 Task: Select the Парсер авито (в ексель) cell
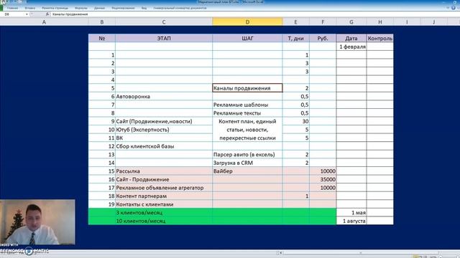[x=247, y=155]
